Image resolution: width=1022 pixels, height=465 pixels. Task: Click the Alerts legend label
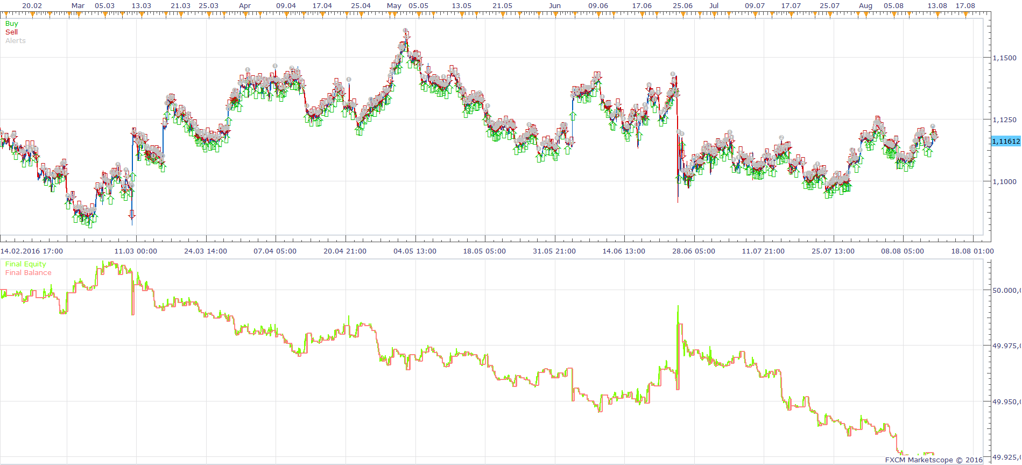[16, 41]
